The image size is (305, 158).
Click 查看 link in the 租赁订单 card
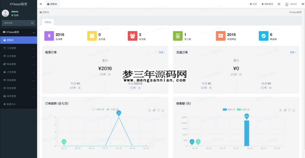pos(162,52)
